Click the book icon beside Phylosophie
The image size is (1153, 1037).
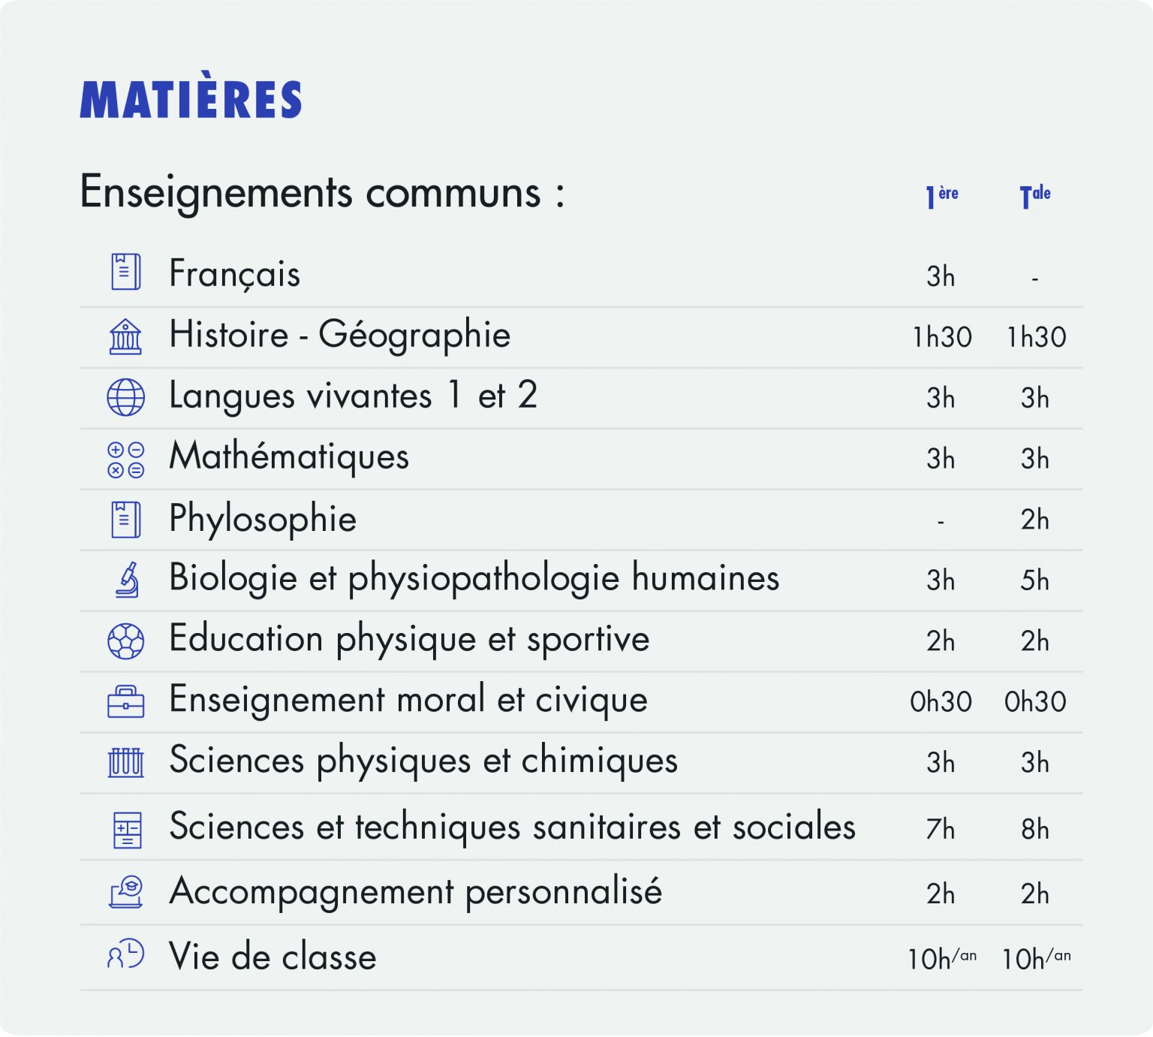click(125, 520)
